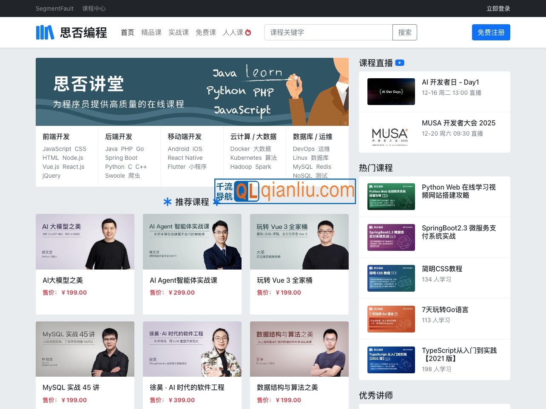Image resolution: width=546 pixels, height=409 pixels.
Task: Open the 免费课 tab
Action: (206, 32)
